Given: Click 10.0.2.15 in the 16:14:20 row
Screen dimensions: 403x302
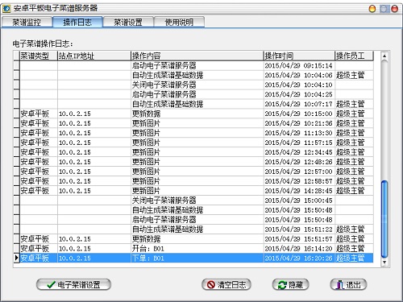Looking at the screenshot, I should click(x=94, y=249).
